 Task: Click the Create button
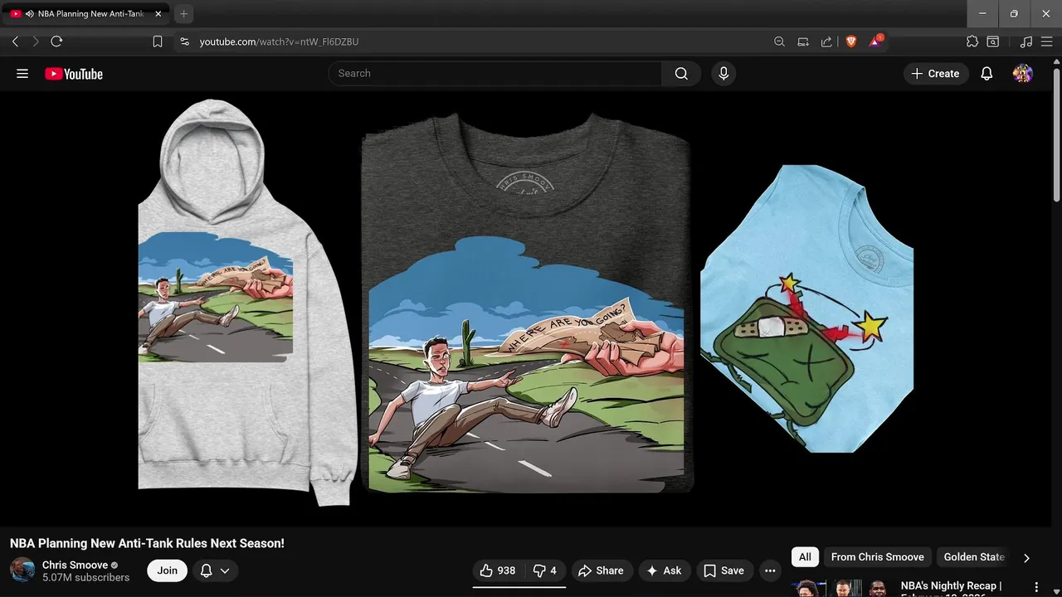click(x=935, y=74)
